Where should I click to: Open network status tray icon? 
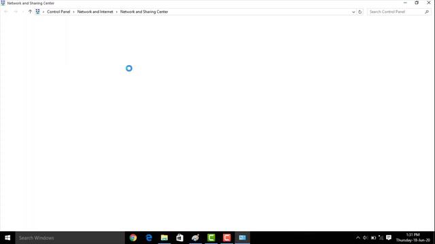pos(381,238)
